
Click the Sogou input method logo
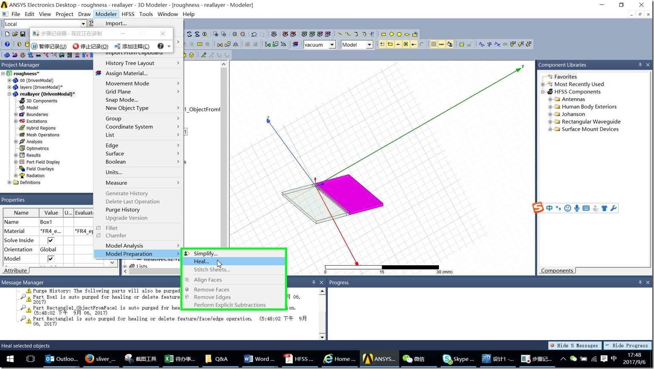click(538, 208)
